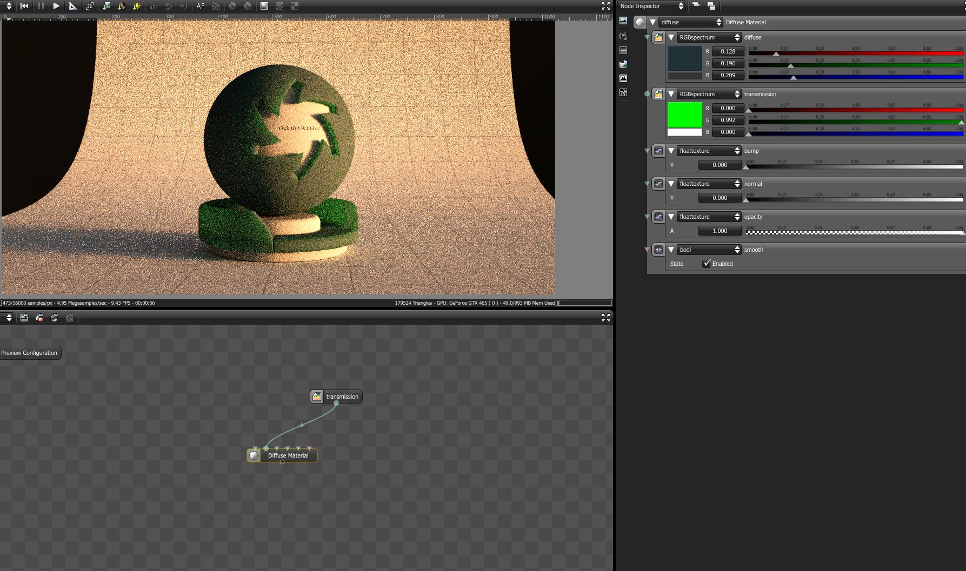Collapse the diffuse RGBspectrum section
Image resolution: width=966 pixels, height=571 pixels.
(671, 37)
